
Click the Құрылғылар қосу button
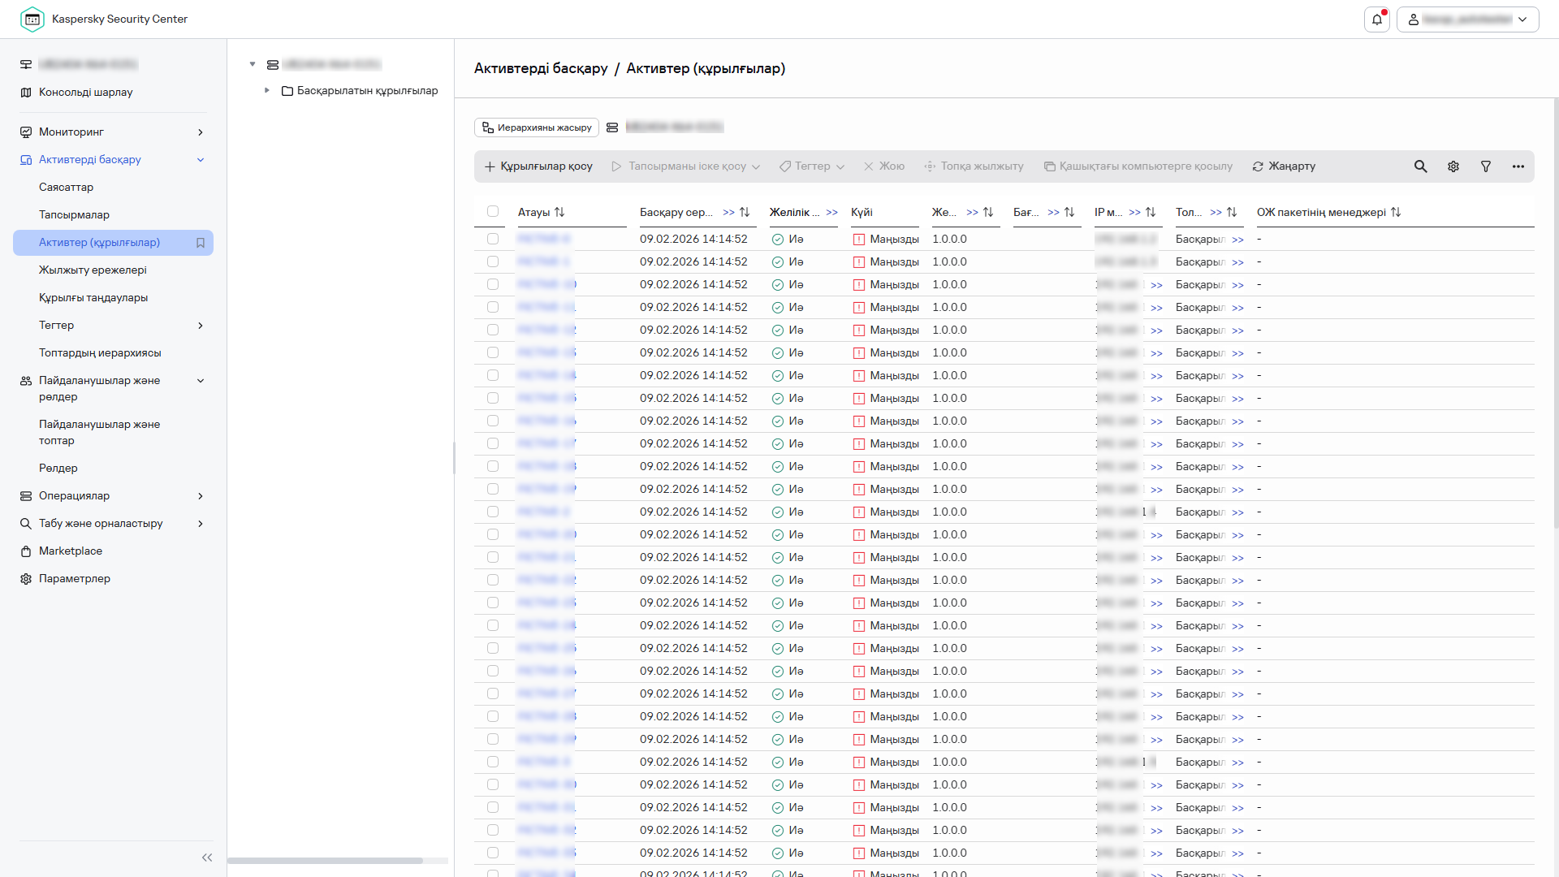pyautogui.click(x=538, y=166)
